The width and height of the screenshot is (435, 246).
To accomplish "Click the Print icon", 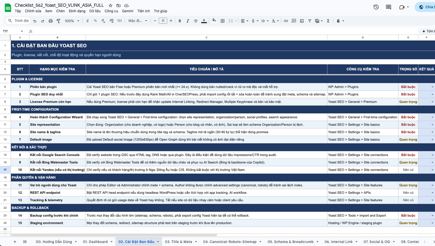I will coord(51,21).
